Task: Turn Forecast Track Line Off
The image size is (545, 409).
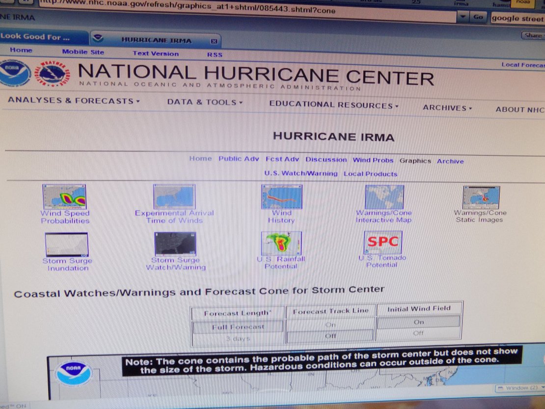Action: pyautogui.click(x=330, y=336)
